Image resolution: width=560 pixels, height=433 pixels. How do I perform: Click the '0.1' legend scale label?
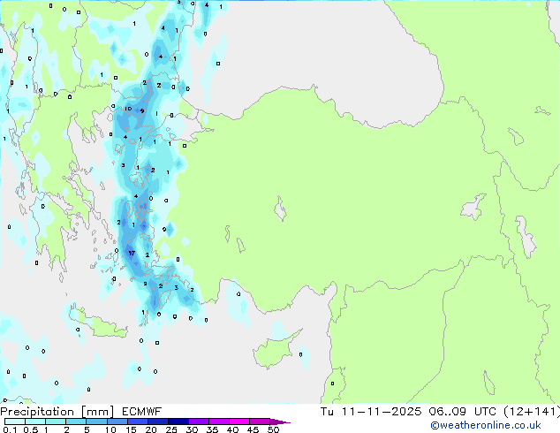tap(10, 429)
